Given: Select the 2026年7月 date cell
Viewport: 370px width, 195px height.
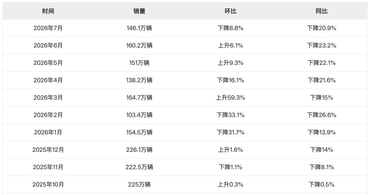Looking at the screenshot, I should point(48,28).
